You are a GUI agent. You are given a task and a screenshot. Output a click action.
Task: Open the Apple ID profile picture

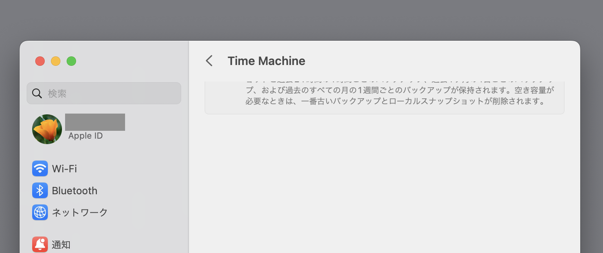47,129
